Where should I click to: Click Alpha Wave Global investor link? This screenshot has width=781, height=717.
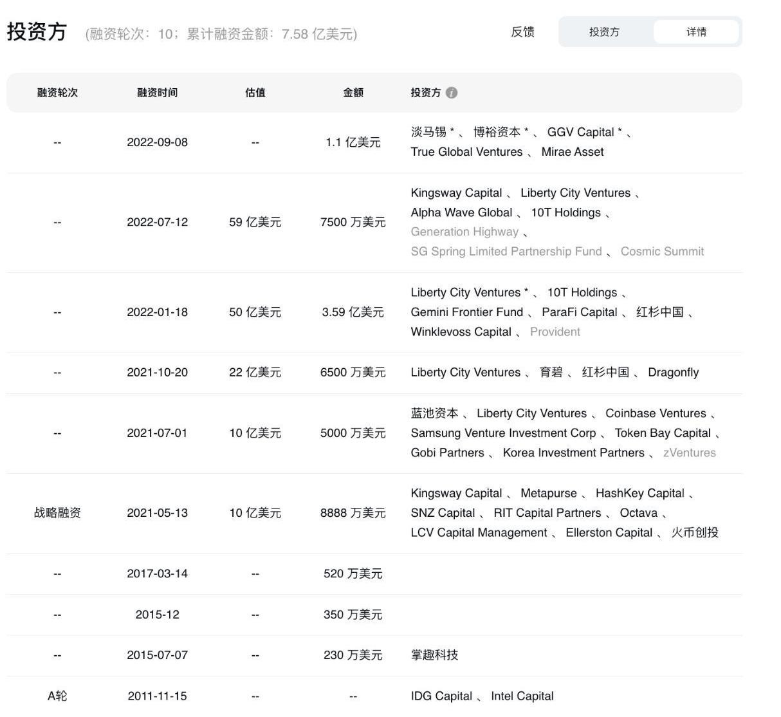point(461,212)
